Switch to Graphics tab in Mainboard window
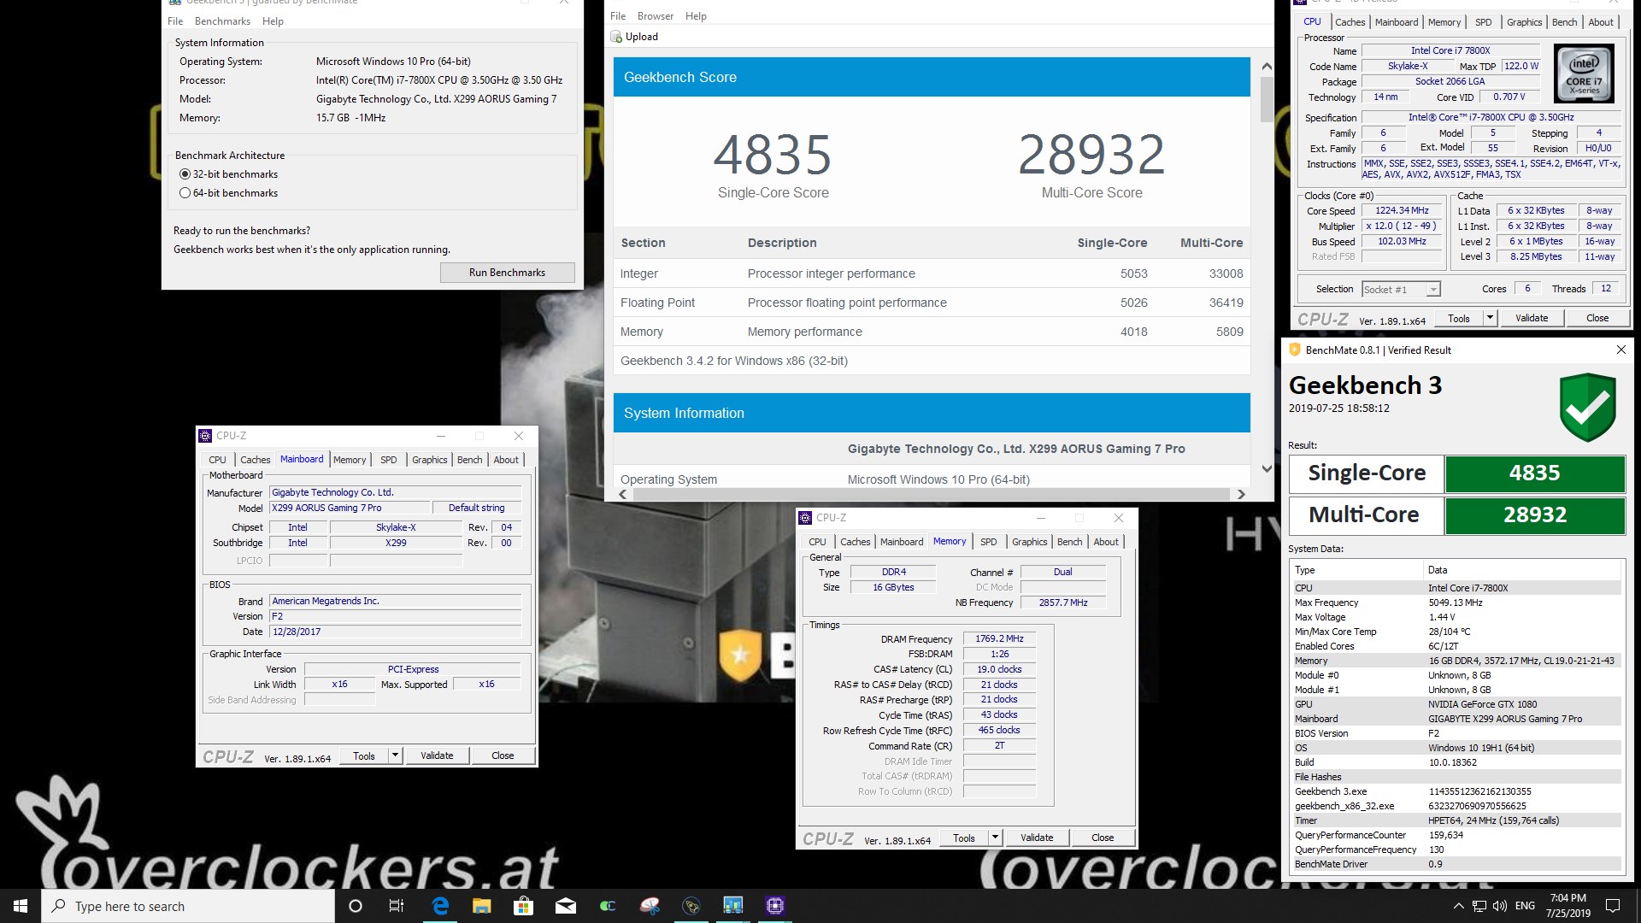The width and height of the screenshot is (1641, 923). click(429, 460)
